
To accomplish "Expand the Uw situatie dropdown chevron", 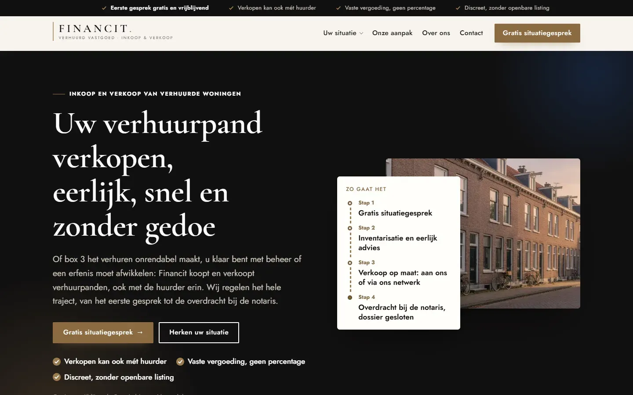I will (361, 33).
